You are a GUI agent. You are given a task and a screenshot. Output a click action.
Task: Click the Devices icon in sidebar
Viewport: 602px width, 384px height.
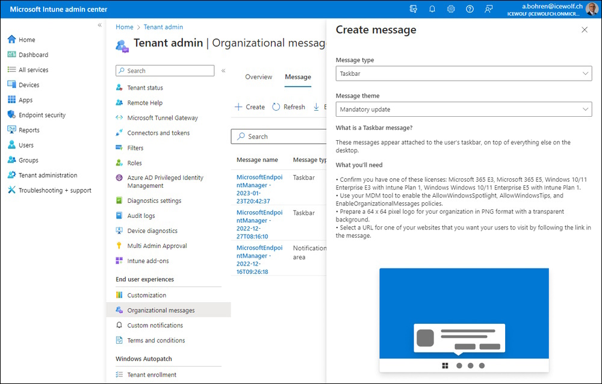pyautogui.click(x=12, y=84)
